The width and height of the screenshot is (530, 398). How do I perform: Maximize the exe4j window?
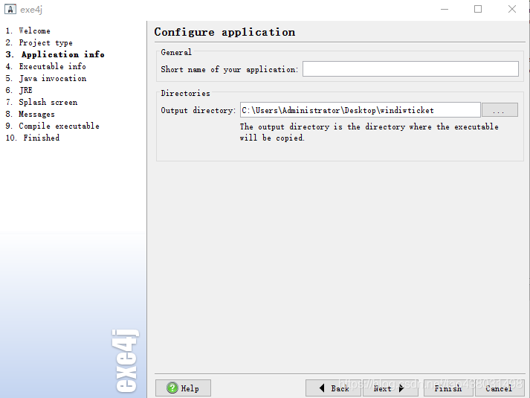(x=478, y=9)
